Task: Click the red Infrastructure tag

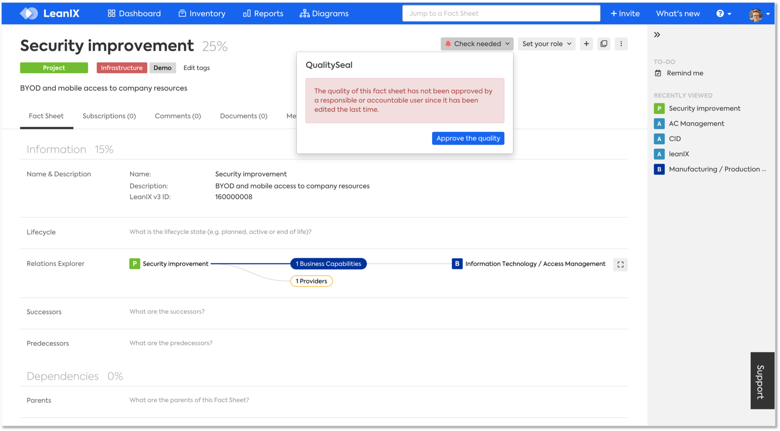Action: pyautogui.click(x=122, y=68)
